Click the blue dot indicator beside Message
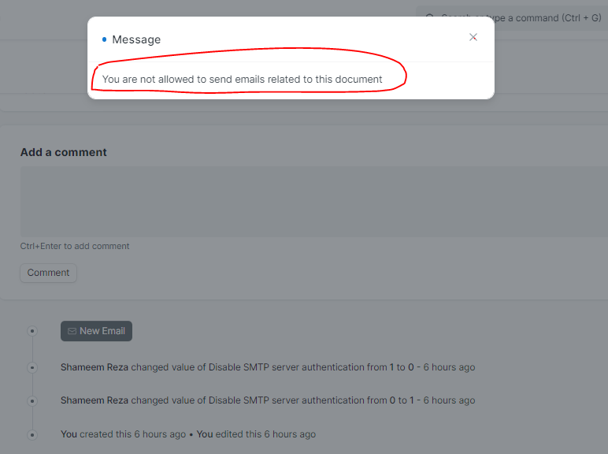Screen dimensions: 608x454 pyautogui.click(x=104, y=39)
